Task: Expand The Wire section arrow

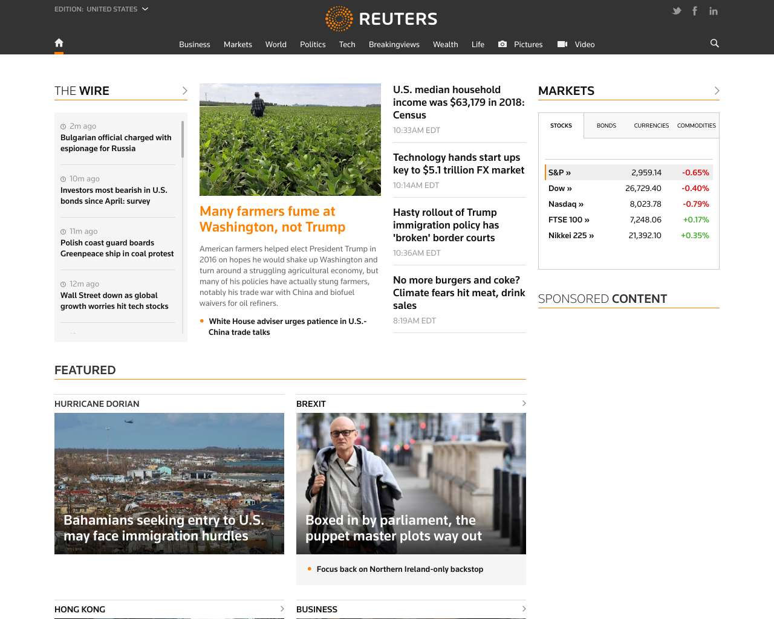Action: coord(185,91)
